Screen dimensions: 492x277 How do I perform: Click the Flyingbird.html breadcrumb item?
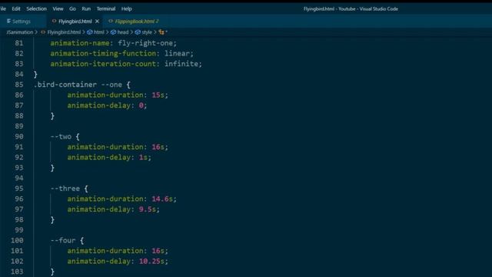tap(64, 32)
